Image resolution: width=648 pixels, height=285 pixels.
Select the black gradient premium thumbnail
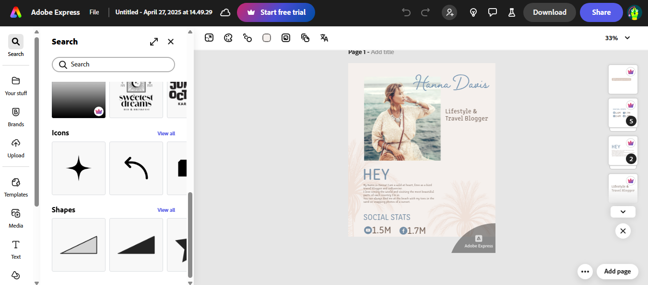pos(79,99)
